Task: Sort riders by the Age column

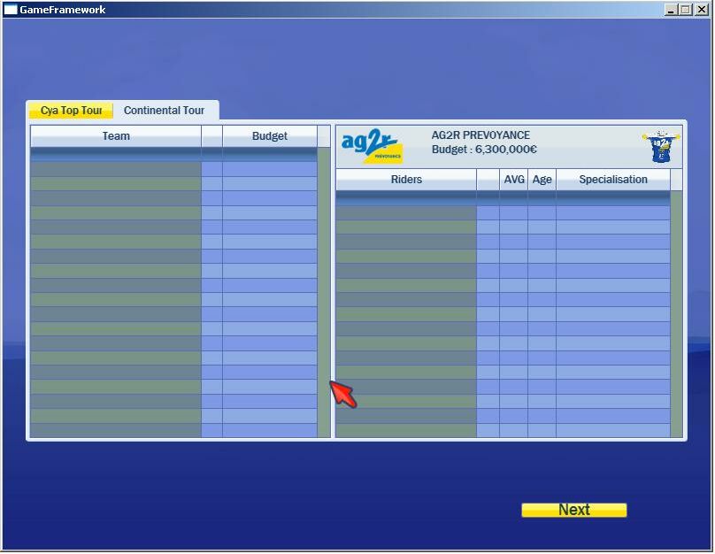Action: 542,180
